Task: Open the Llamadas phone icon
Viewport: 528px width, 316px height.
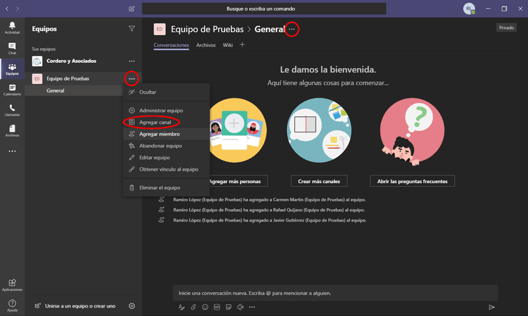Action: coord(12,110)
